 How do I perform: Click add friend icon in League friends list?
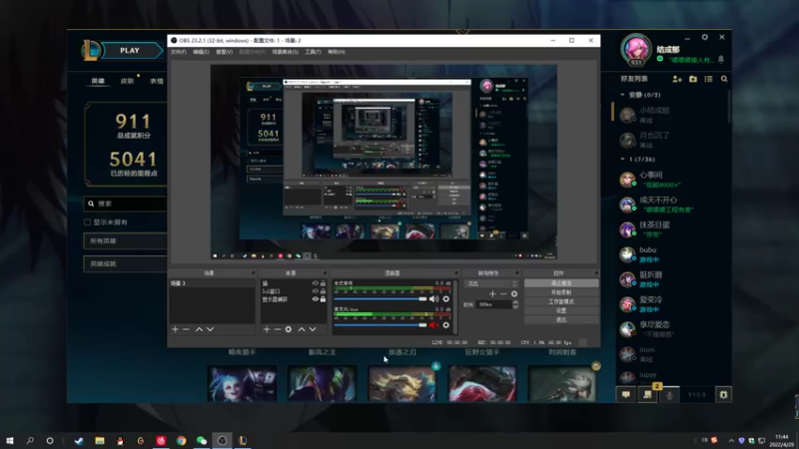[x=677, y=79]
